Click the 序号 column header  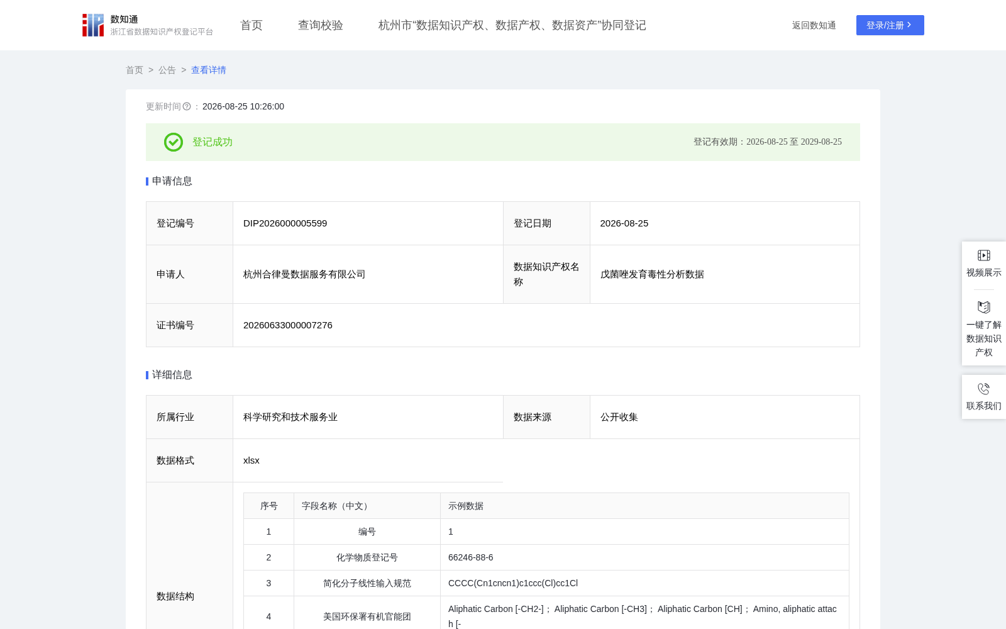coord(269,506)
